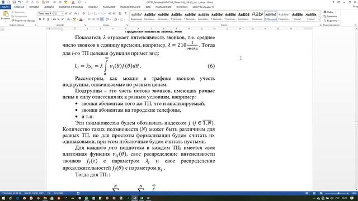Decrease font size with shrink font icon
358x201 pixels.
tap(70, 13)
